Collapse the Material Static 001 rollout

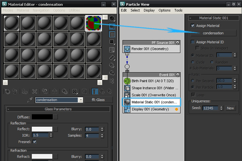(x=190, y=18)
